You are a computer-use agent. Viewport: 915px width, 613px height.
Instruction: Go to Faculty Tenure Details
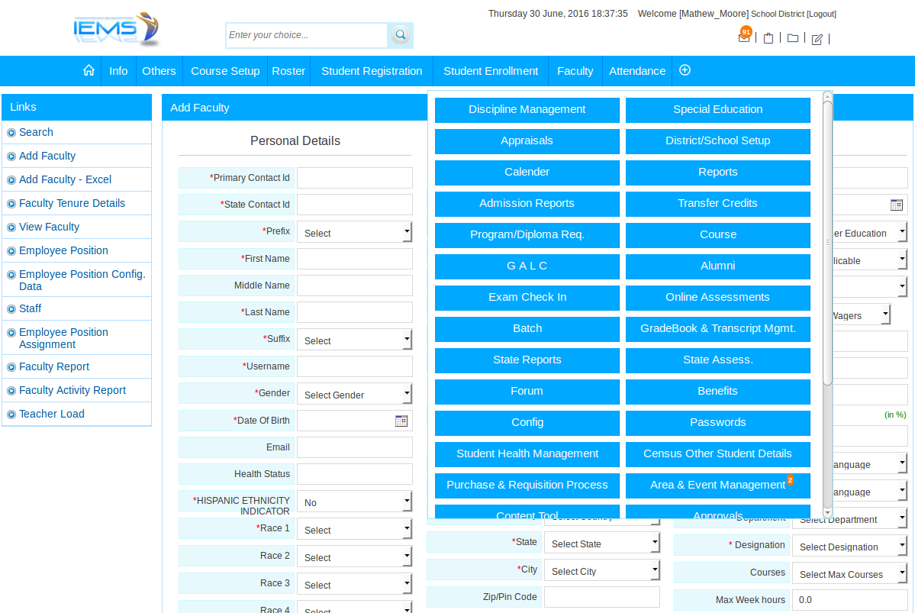click(72, 203)
